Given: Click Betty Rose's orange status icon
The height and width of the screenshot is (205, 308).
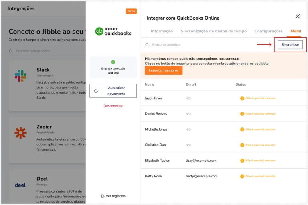Looking at the screenshot, I should pos(242,176).
